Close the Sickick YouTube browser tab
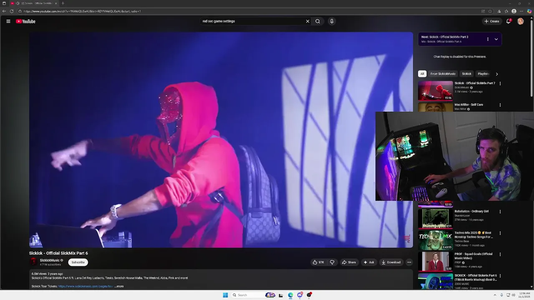This screenshot has width=534, height=300. tap(55, 3)
